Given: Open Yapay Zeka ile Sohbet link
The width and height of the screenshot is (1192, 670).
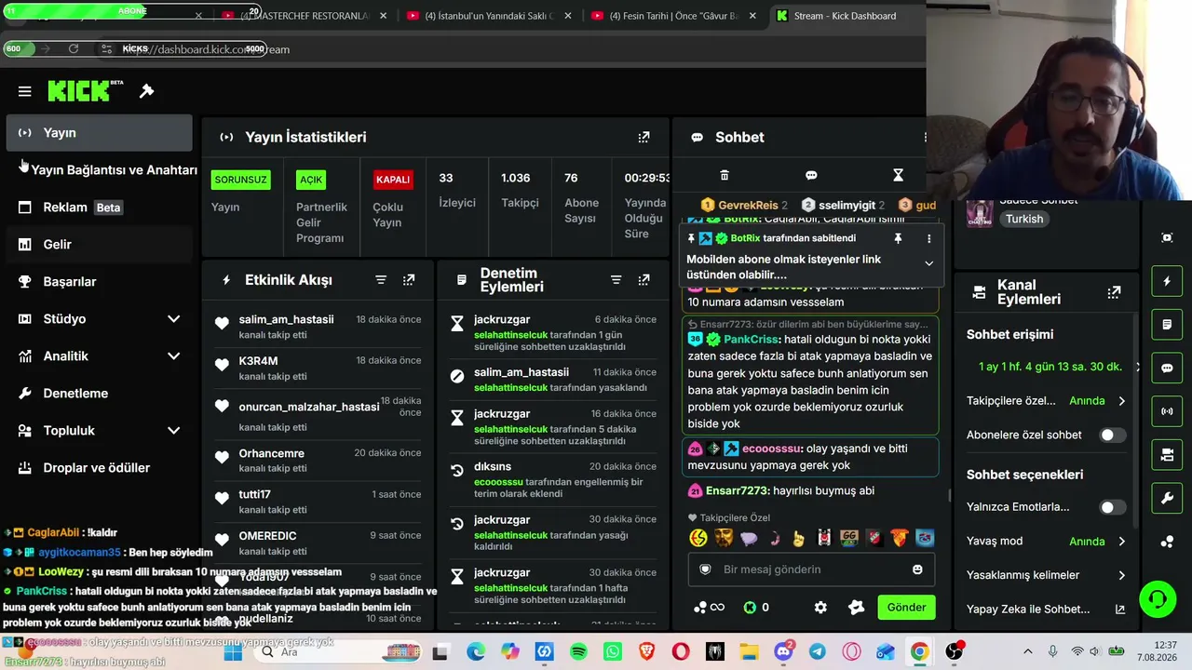Looking at the screenshot, I should 1047,610.
